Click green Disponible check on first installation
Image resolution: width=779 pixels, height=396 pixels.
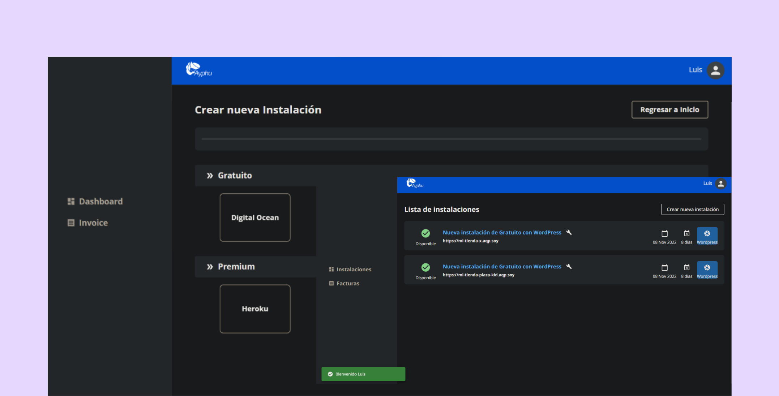coord(425,233)
